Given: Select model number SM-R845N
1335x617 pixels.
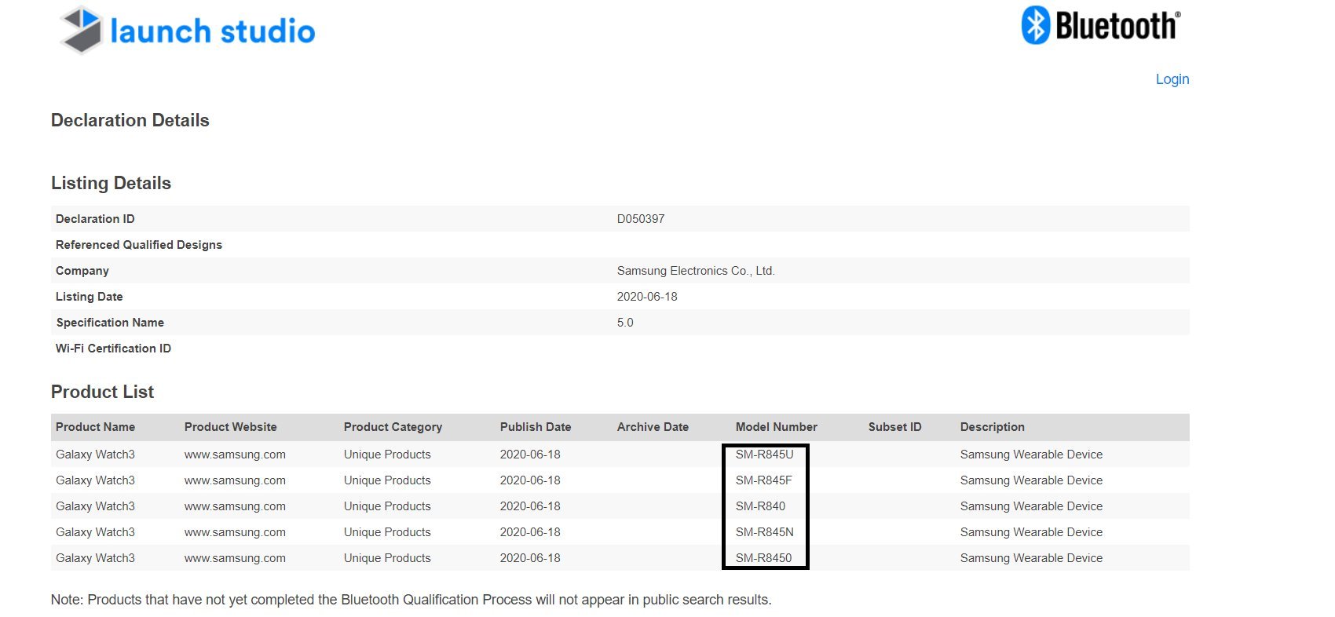Looking at the screenshot, I should pos(764,532).
